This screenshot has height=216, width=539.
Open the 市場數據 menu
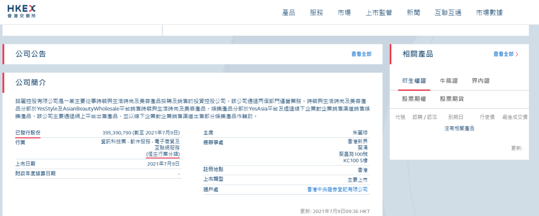click(490, 12)
